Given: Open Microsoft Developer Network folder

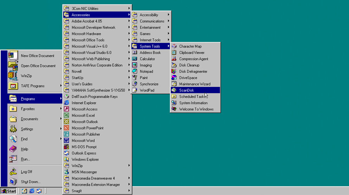Looking at the screenshot, I should (97, 27).
